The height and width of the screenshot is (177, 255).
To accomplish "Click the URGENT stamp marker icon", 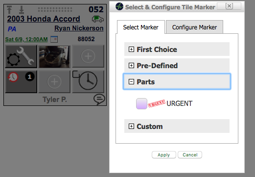I will point(156,103).
